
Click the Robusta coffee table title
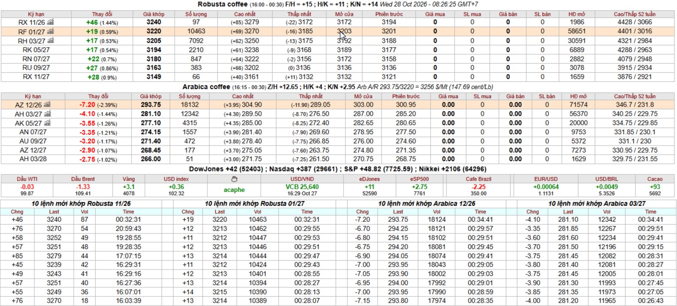tap(223, 4)
